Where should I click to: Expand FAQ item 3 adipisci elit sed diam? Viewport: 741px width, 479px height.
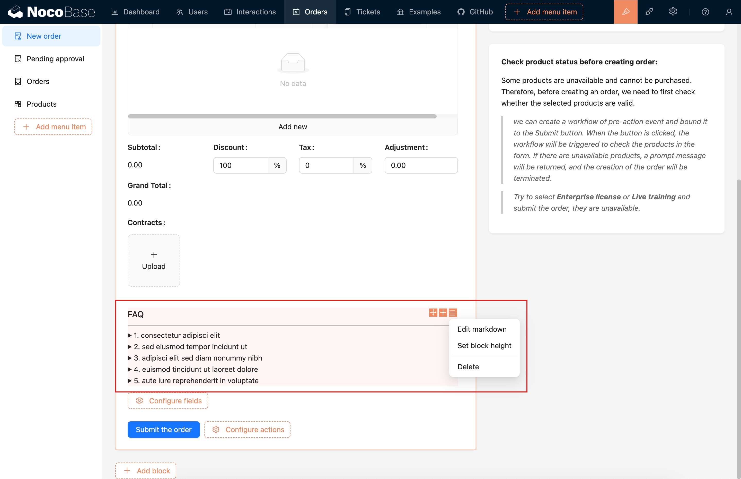coord(198,358)
